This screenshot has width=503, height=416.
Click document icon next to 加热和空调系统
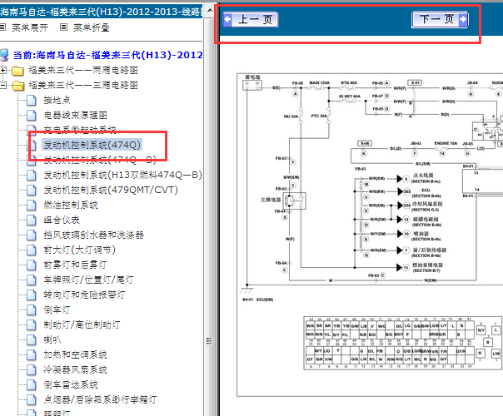coord(32,354)
